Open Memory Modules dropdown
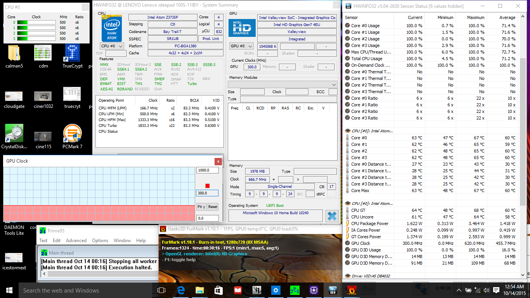The image size is (530, 298). 282,85
